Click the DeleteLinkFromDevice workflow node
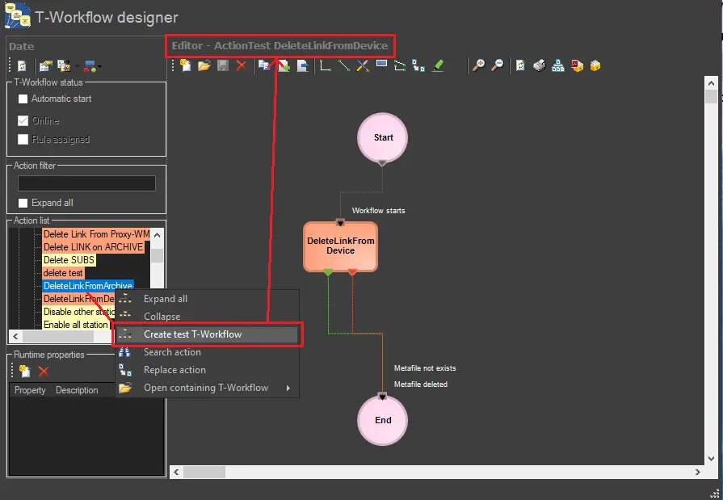 click(x=340, y=246)
